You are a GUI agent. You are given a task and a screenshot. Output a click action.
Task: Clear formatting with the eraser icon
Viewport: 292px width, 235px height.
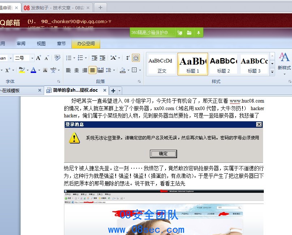57,58
